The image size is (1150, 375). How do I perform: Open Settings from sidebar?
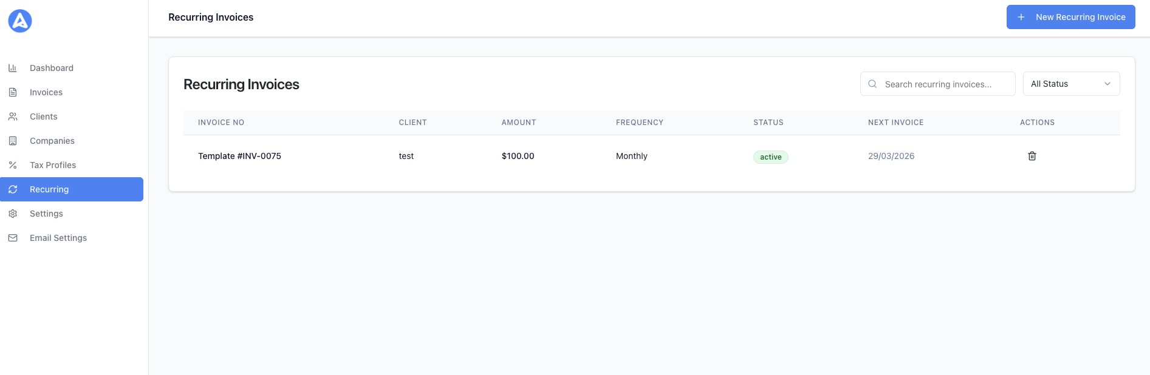click(72, 214)
